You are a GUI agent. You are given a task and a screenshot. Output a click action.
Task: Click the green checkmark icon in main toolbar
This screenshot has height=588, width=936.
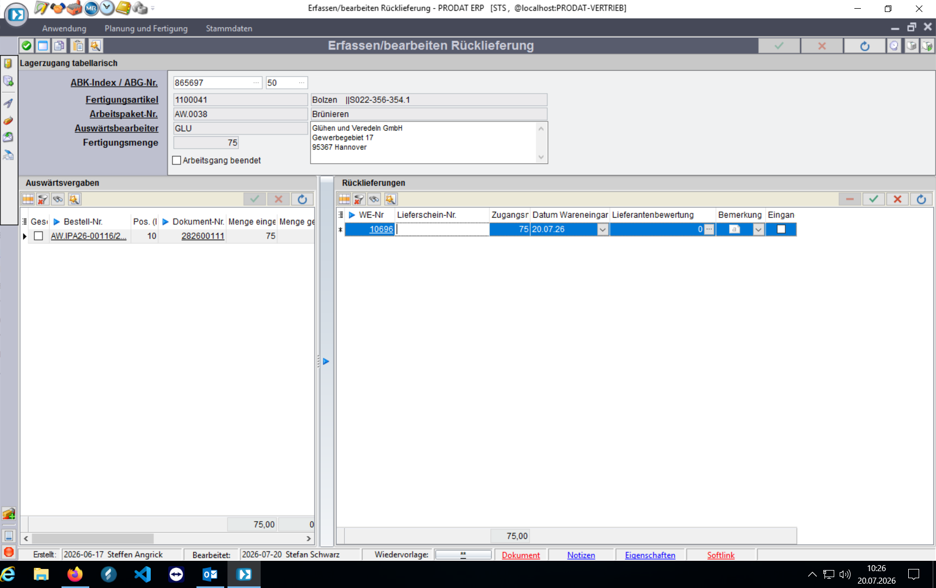point(26,46)
